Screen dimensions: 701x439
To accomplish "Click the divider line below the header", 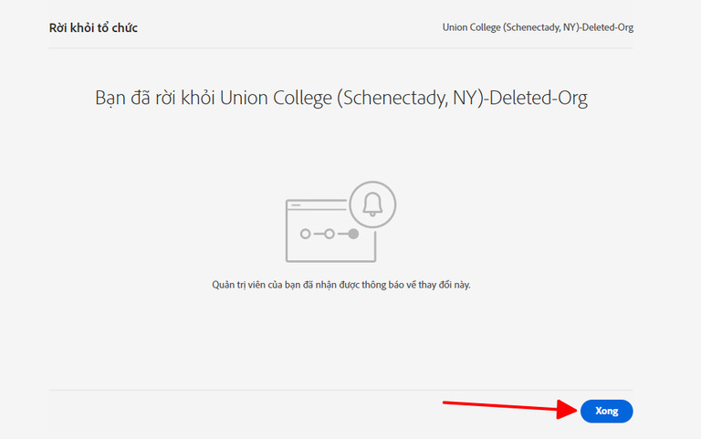I will [341, 48].
